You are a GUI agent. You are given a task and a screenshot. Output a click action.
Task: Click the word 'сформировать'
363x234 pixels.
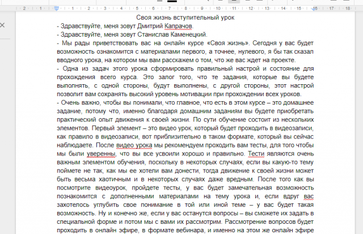click(172, 69)
